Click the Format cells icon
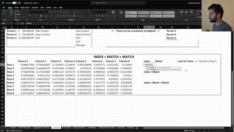Screen dimensions: 234x132 [x=192, y=12]
